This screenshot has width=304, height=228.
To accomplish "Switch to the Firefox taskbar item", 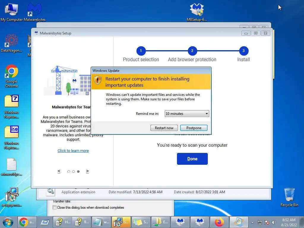I will click(x=219, y=222).
